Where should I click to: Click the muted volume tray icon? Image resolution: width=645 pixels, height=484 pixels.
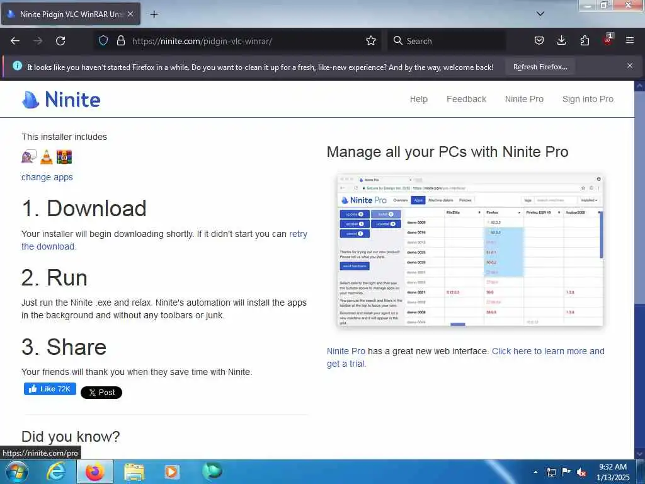(581, 473)
